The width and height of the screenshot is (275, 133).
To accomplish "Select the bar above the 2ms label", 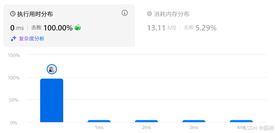I will click(x=146, y=121).
